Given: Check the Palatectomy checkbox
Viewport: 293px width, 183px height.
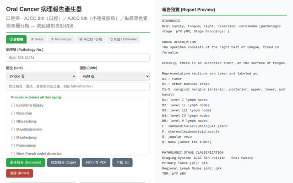Looking at the screenshot, I should 13,145.
